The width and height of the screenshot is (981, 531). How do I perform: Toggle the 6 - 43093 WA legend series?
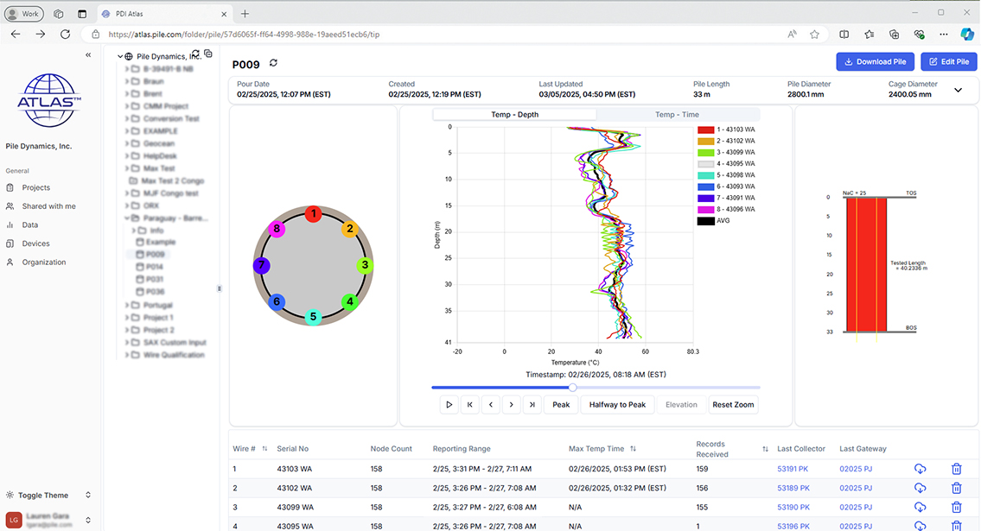(726, 186)
